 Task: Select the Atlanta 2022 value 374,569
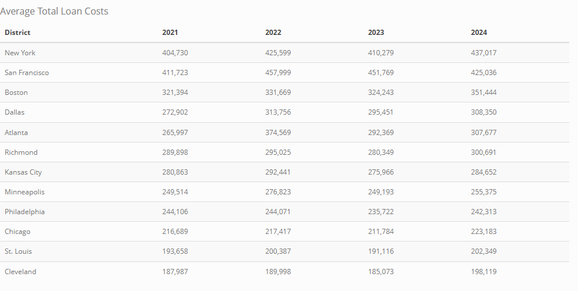[x=278, y=133]
